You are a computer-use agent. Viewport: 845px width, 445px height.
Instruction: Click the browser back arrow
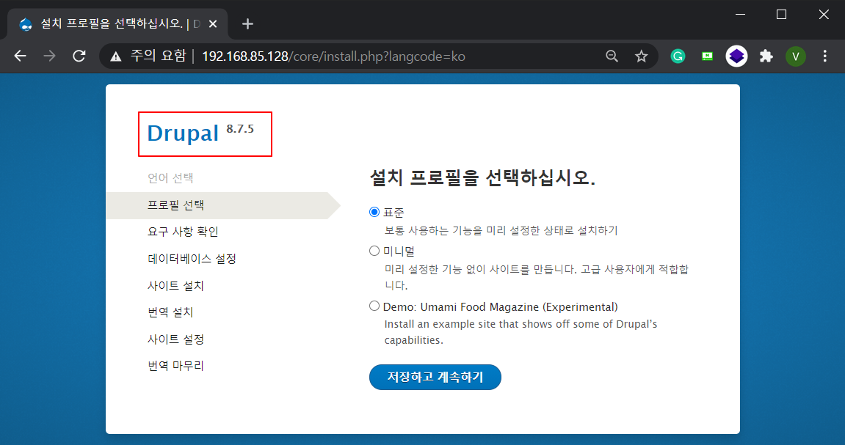coord(21,56)
